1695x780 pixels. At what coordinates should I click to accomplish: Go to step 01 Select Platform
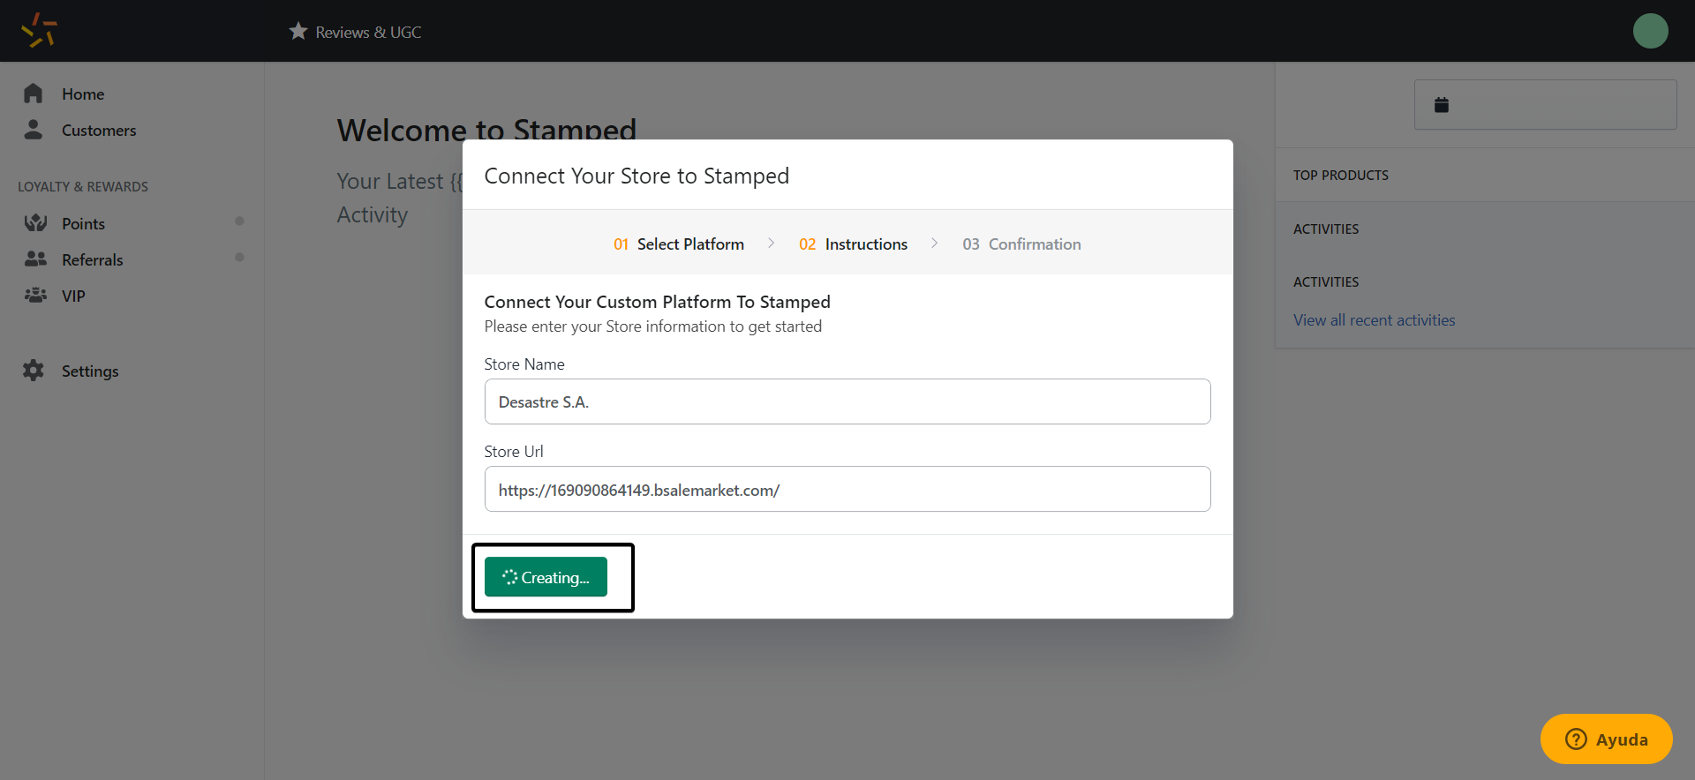point(679,244)
